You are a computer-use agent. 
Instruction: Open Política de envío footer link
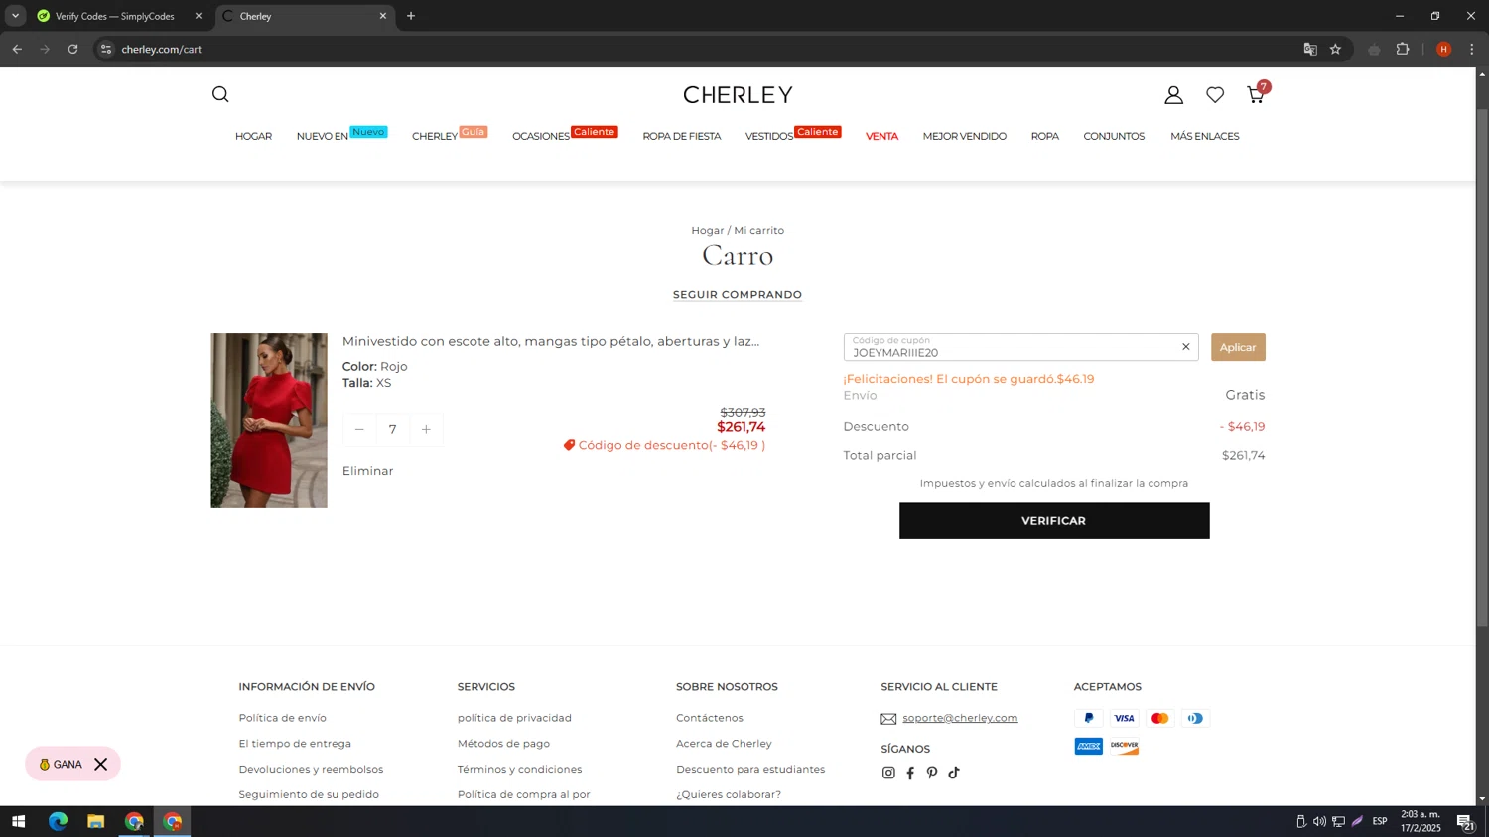(283, 718)
